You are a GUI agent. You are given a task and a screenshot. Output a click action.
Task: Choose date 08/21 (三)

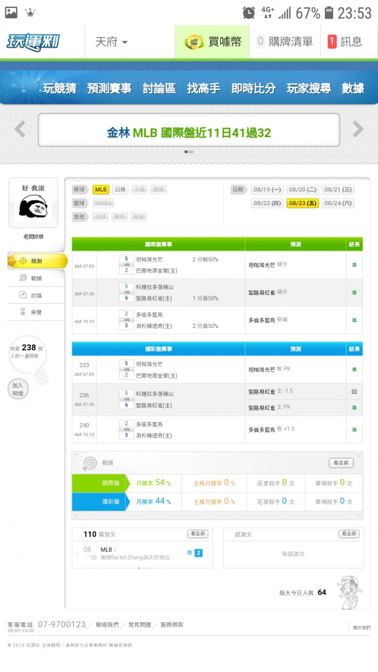tap(338, 190)
